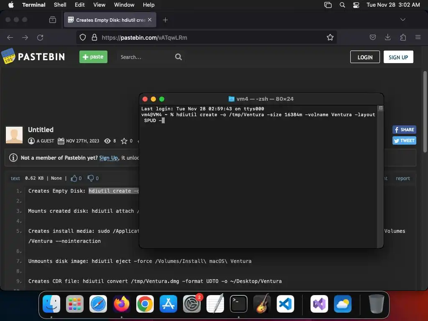Click the 'report' link
The width and height of the screenshot is (428, 321).
tap(403, 178)
